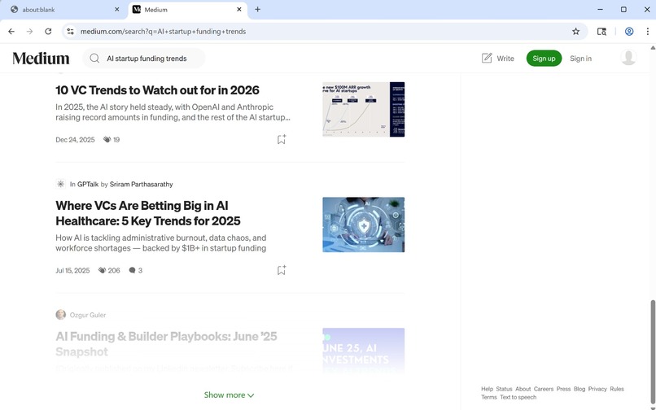Click the How AI is tackling excerpt
The height and width of the screenshot is (410, 656).
click(161, 243)
